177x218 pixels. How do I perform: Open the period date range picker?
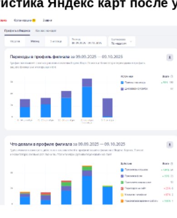coord(88,41)
